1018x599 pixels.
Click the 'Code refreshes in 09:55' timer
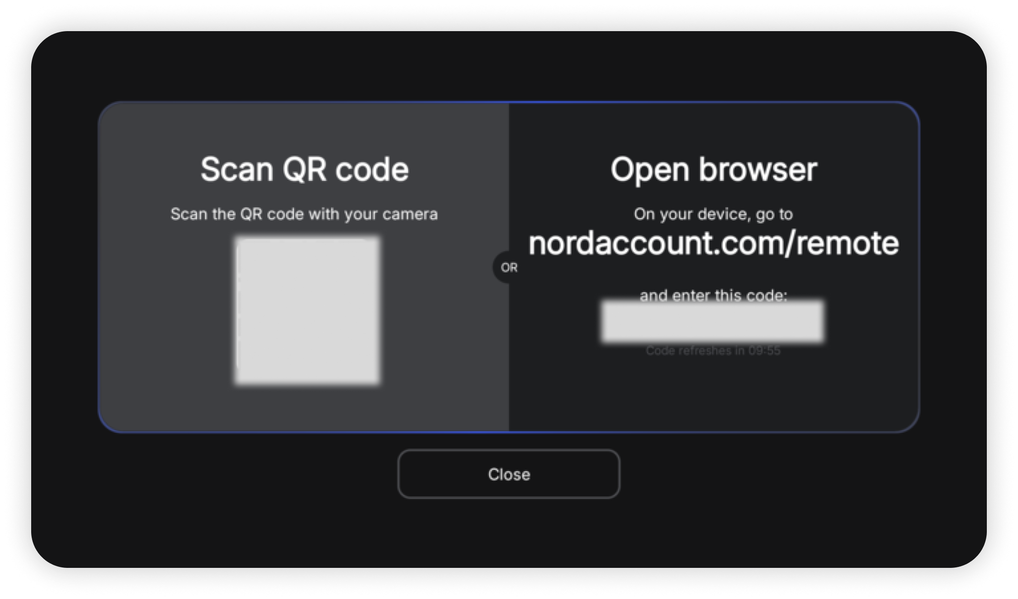point(713,350)
